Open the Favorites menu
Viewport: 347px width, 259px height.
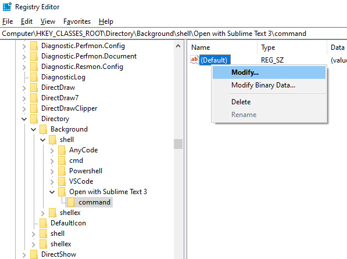(77, 21)
